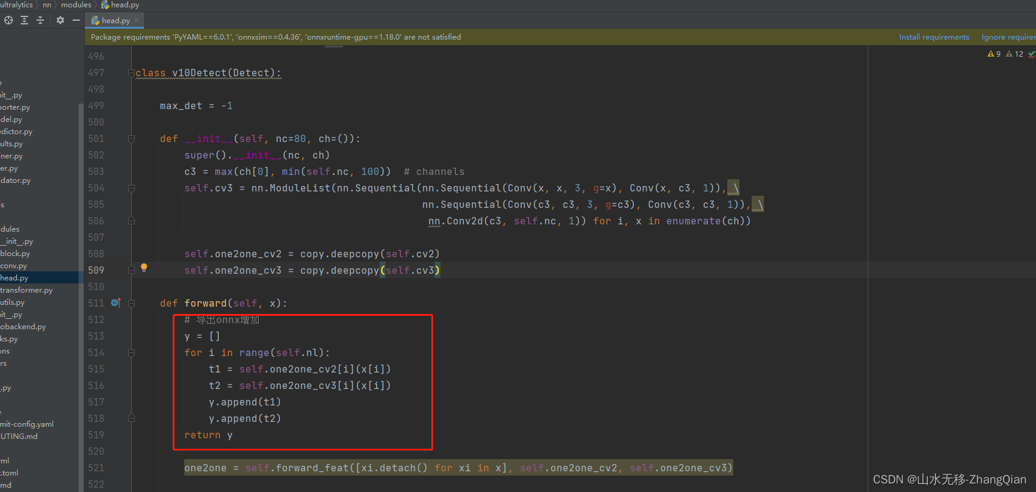The width and height of the screenshot is (1036, 492).
Task: Click the Collapse All icon in project toolbar
Action: pyautogui.click(x=40, y=20)
